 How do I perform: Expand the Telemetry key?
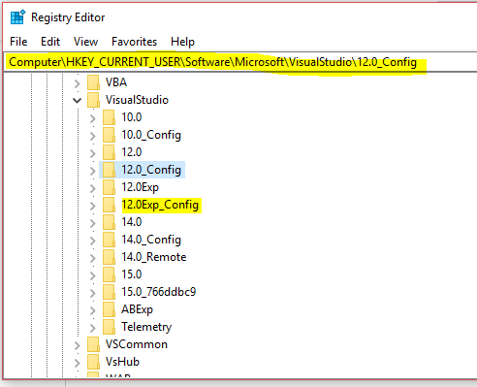[93, 328]
